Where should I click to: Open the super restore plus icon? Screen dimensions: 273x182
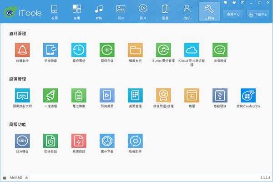click(x=107, y=50)
